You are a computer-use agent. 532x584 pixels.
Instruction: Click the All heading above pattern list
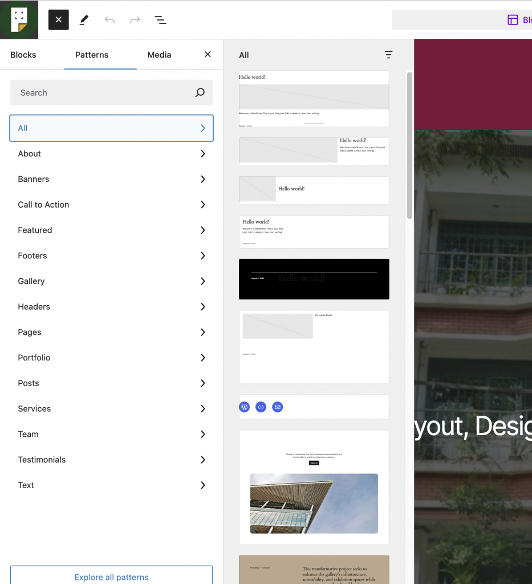pos(244,55)
